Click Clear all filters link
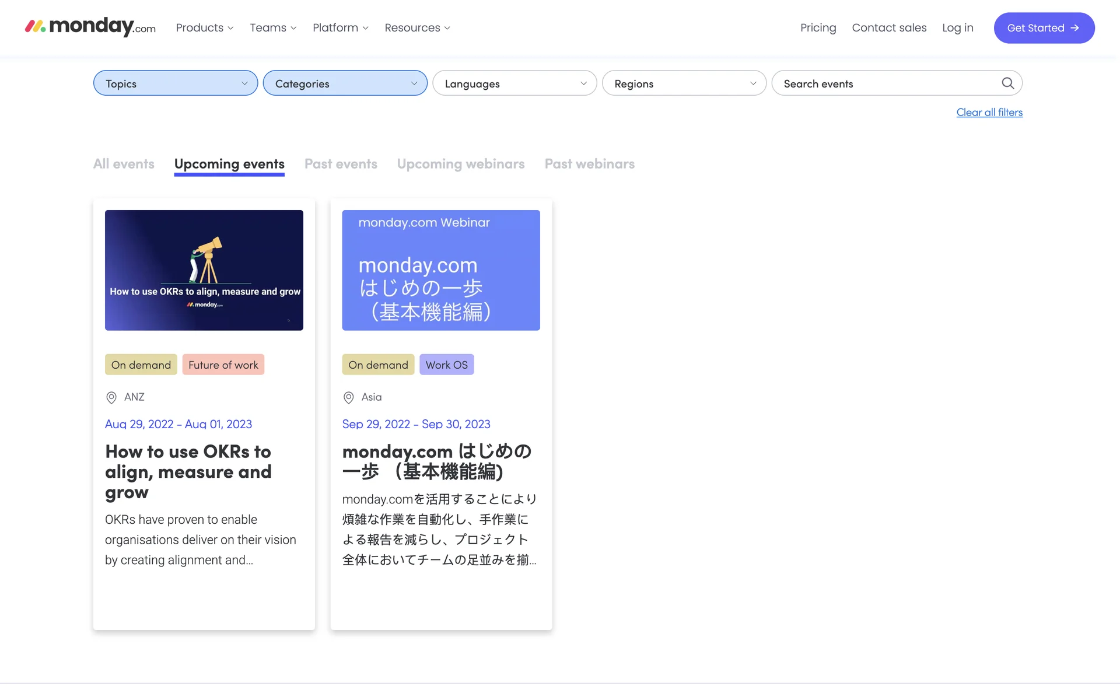 click(x=989, y=113)
